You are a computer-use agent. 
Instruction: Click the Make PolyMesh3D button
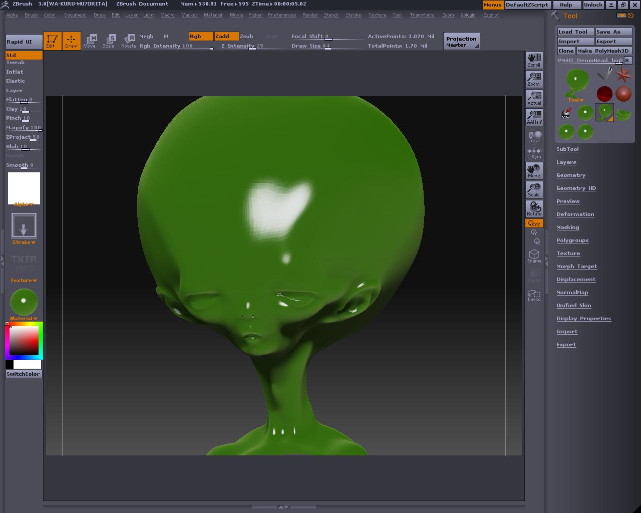[x=603, y=51]
